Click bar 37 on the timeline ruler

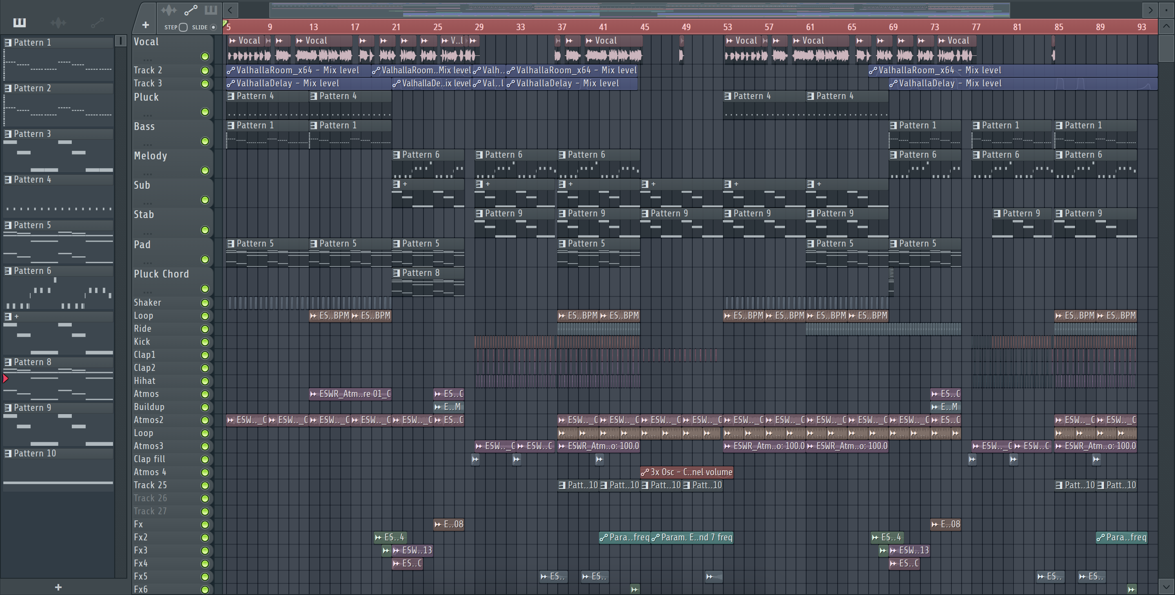(x=562, y=27)
